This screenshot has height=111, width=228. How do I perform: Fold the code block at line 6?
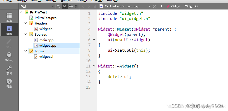tap(94, 40)
